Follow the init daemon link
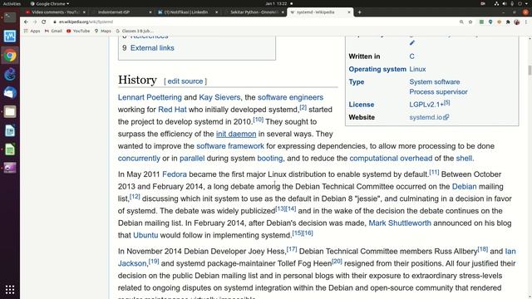532x299 pixels. pos(236,134)
